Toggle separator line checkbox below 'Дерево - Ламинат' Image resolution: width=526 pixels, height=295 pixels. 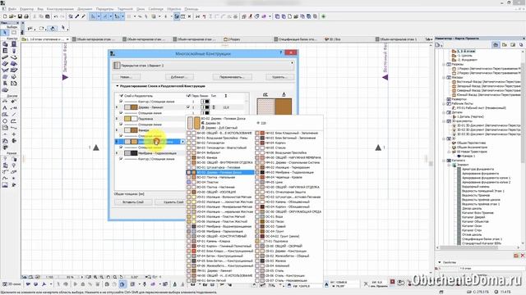[x=122, y=113]
